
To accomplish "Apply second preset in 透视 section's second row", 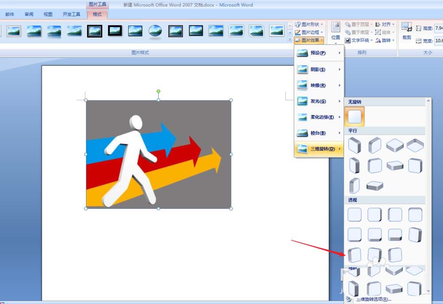I will point(375,235).
